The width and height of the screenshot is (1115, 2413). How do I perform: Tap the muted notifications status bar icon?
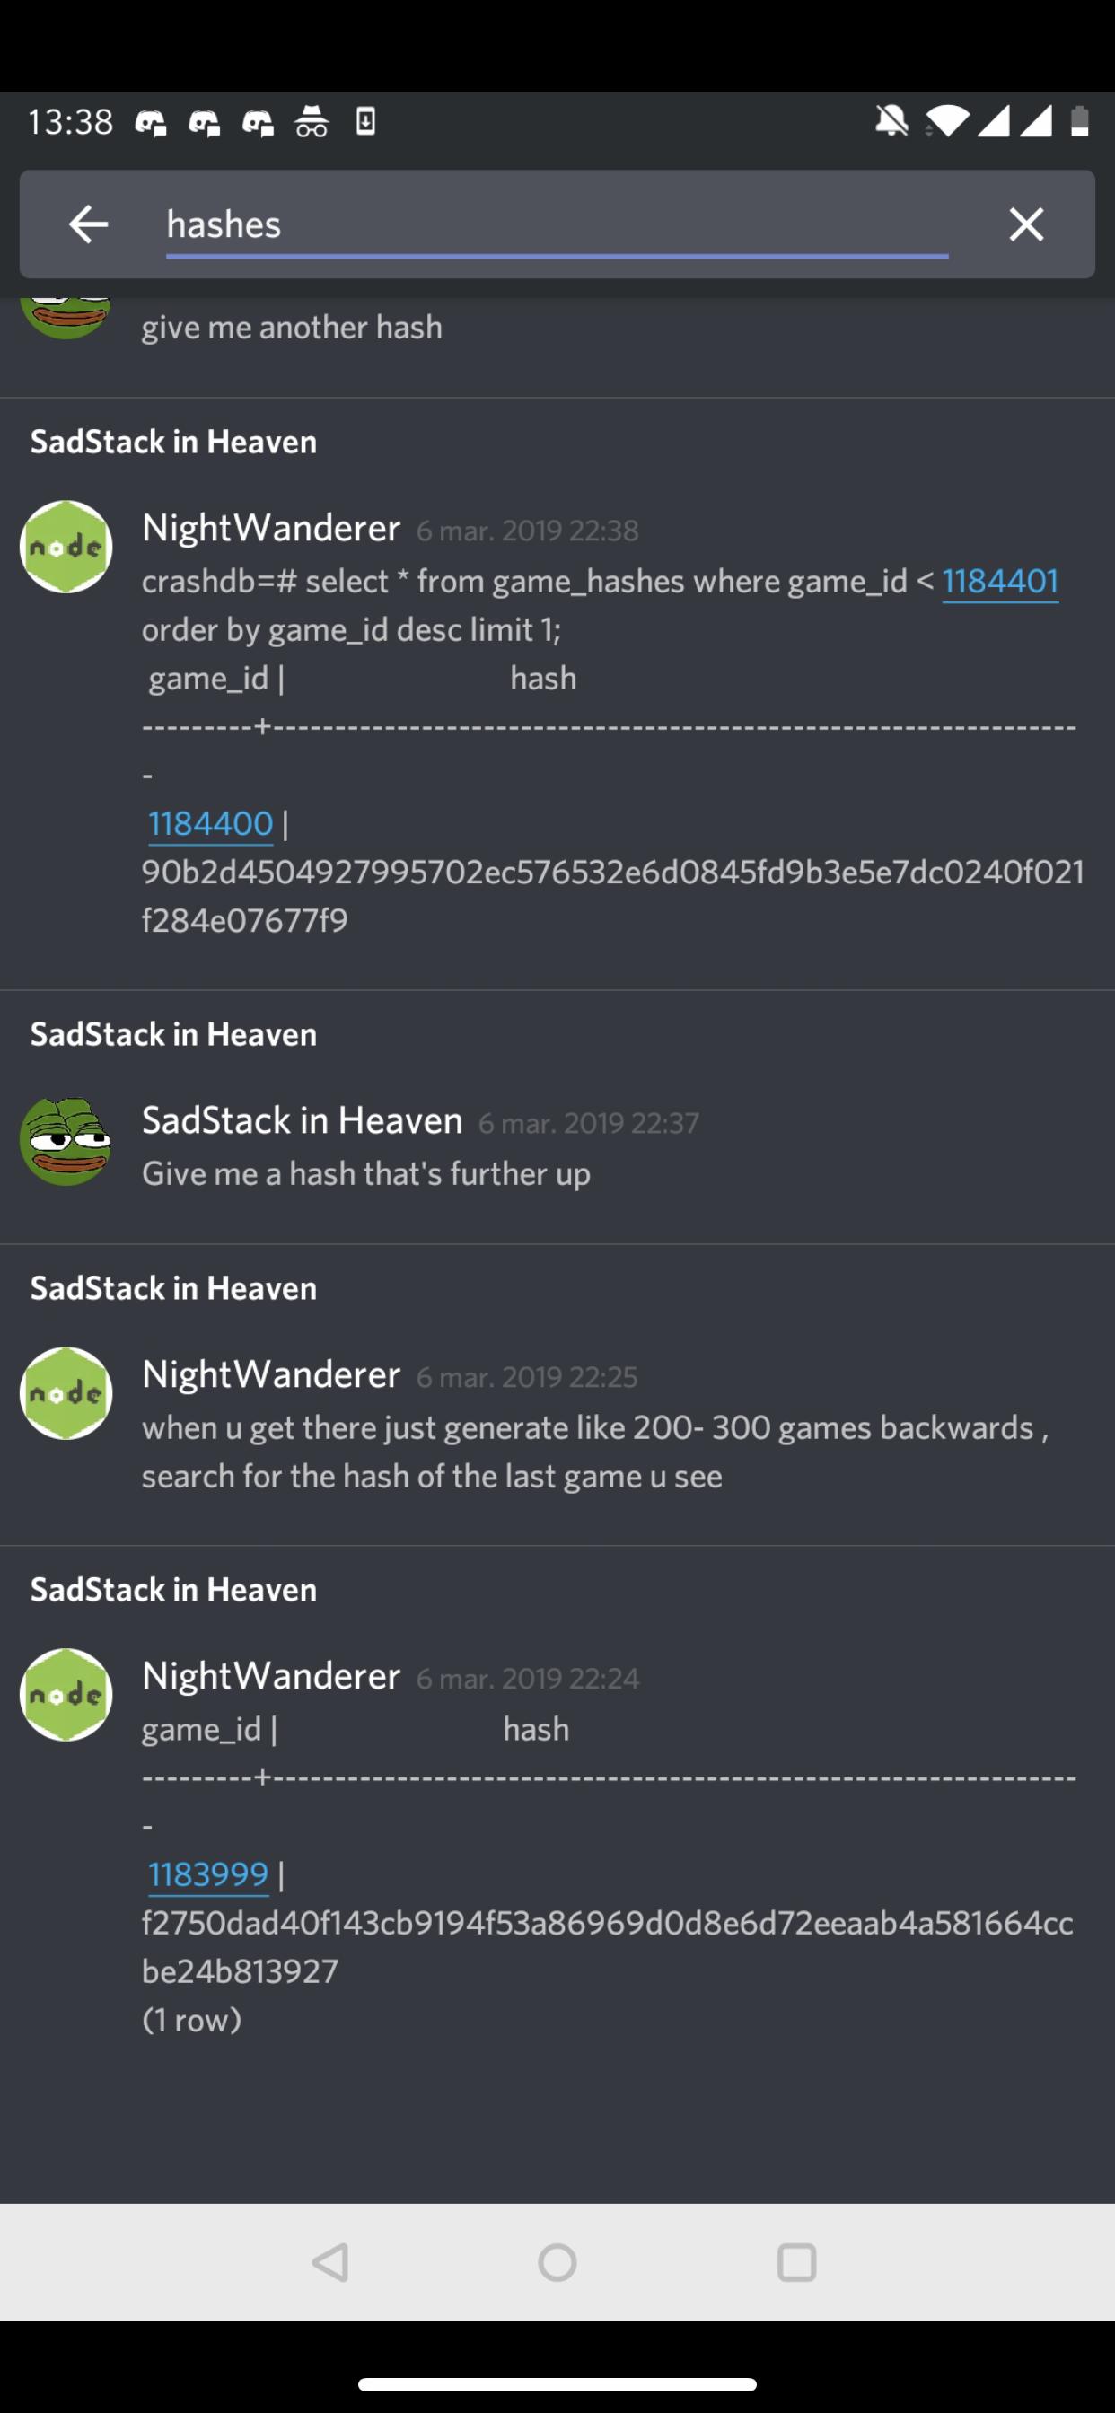point(891,122)
